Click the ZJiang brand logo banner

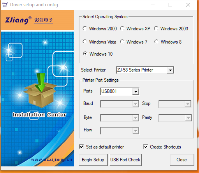(29, 20)
